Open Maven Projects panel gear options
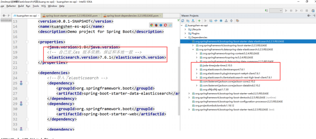Image resolution: width=316 pixels, height=139 pixels. click(309, 16)
